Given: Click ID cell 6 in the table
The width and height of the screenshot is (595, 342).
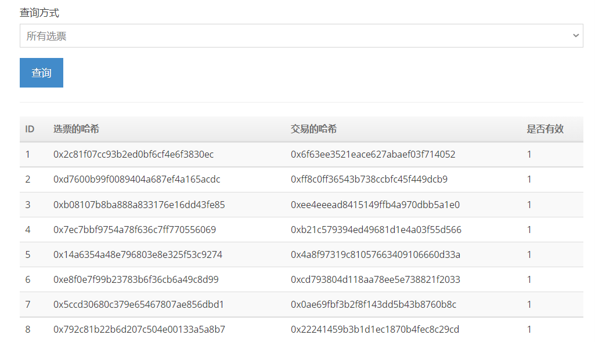Looking at the screenshot, I should tap(28, 279).
